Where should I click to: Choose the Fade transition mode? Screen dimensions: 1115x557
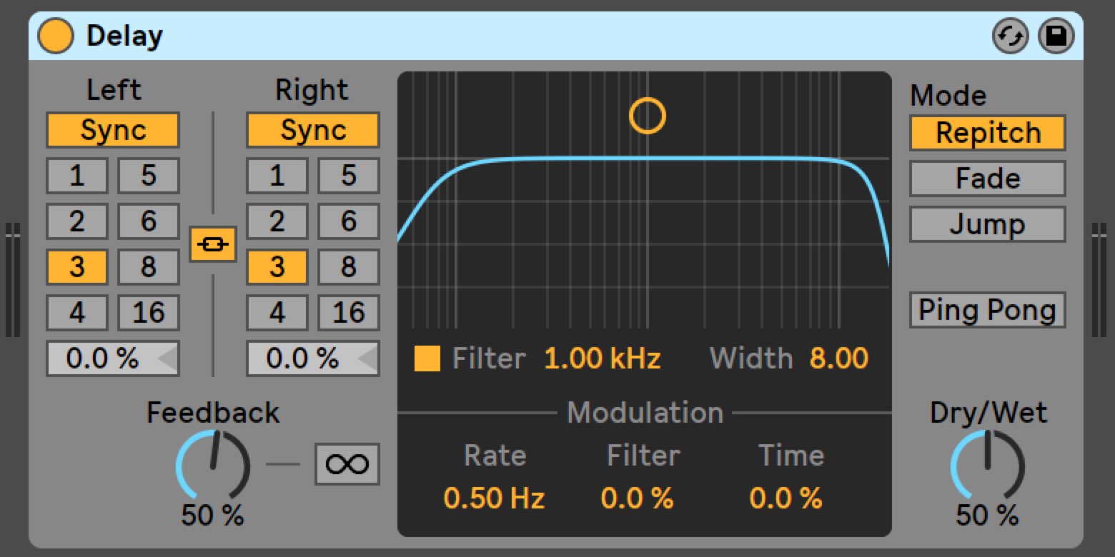click(988, 179)
